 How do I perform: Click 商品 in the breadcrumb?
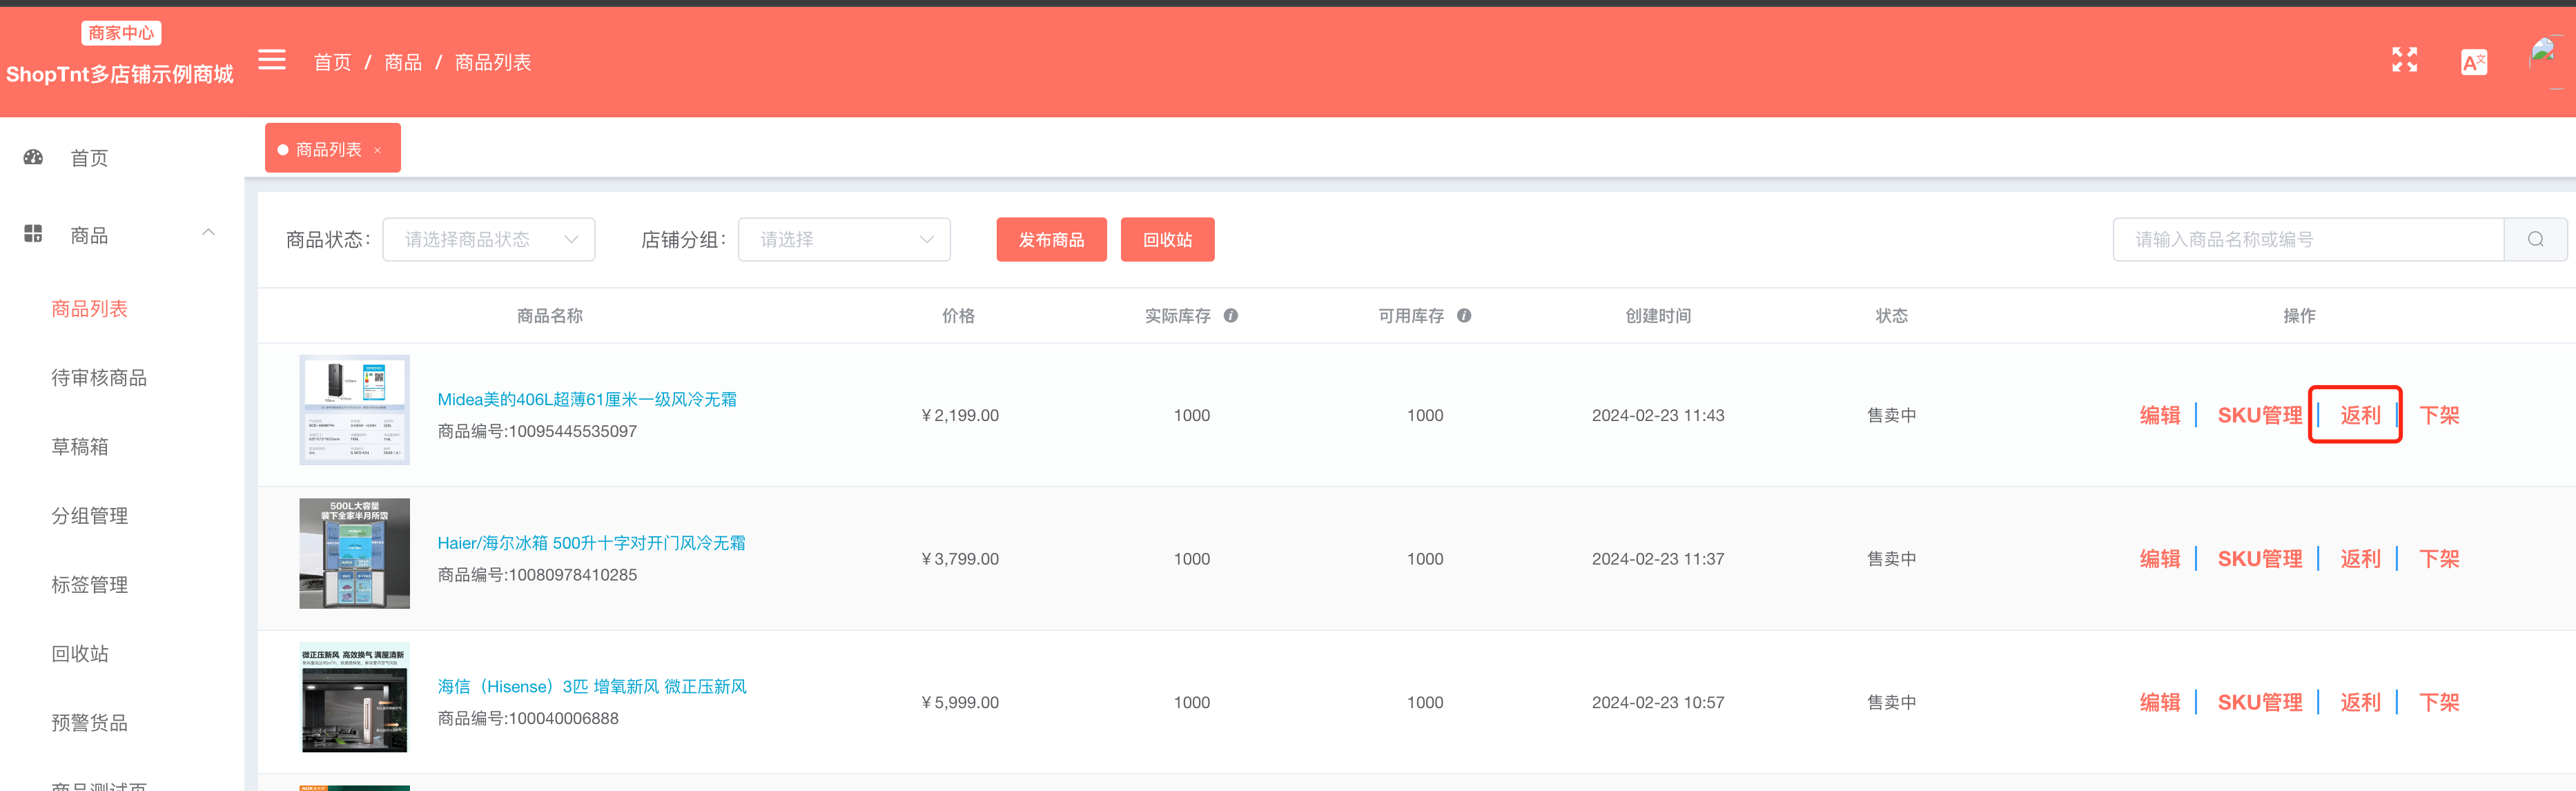tap(403, 62)
